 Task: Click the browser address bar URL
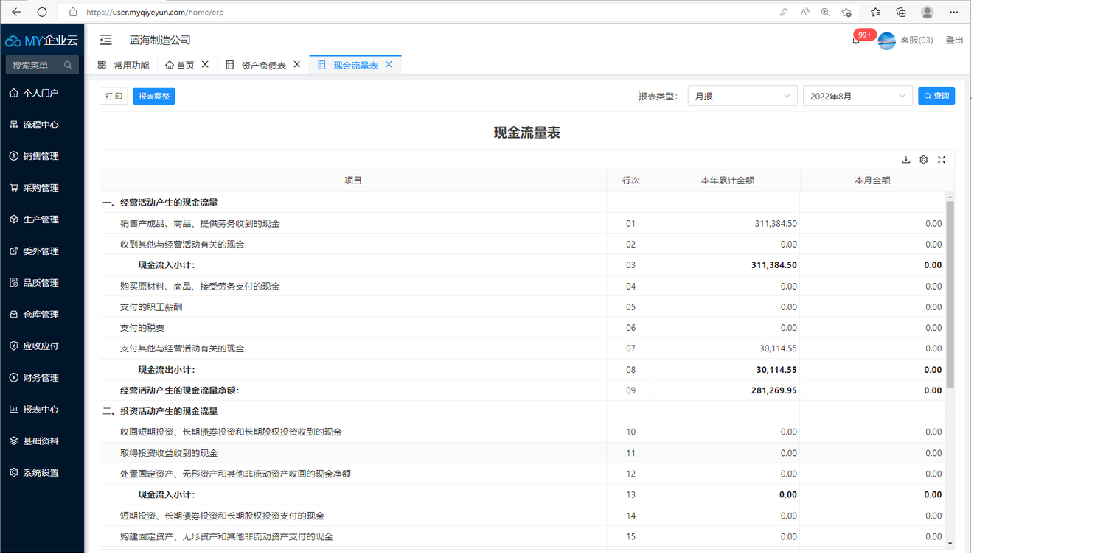tap(155, 12)
